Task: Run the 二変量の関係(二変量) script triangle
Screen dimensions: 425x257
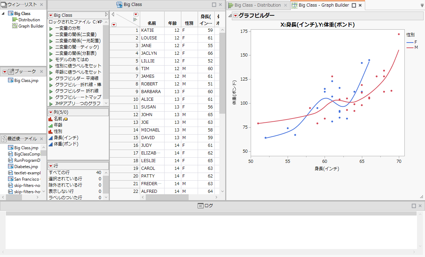Action: [x=51, y=35]
